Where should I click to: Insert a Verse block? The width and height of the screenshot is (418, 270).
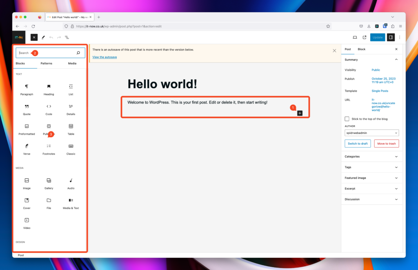click(x=27, y=149)
